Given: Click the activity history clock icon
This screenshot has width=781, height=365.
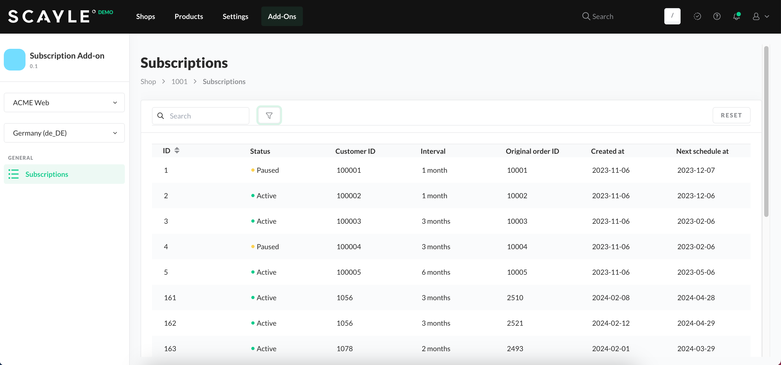Looking at the screenshot, I should click(697, 16).
